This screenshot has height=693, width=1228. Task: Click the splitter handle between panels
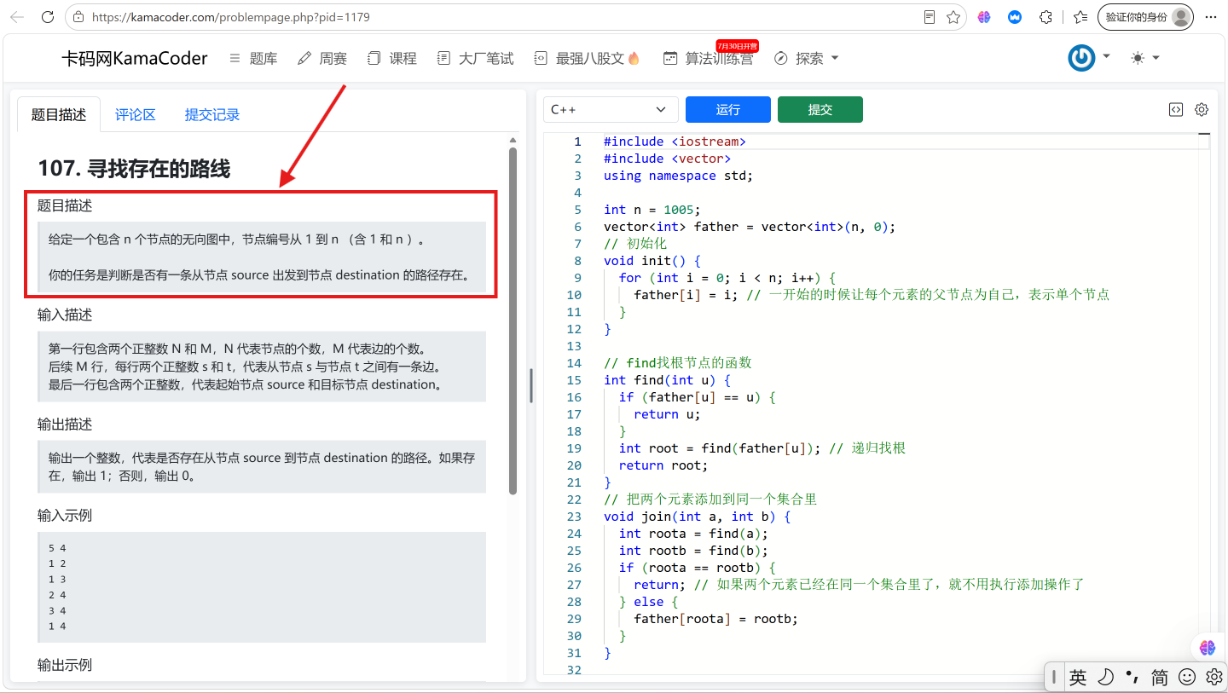(x=530, y=385)
